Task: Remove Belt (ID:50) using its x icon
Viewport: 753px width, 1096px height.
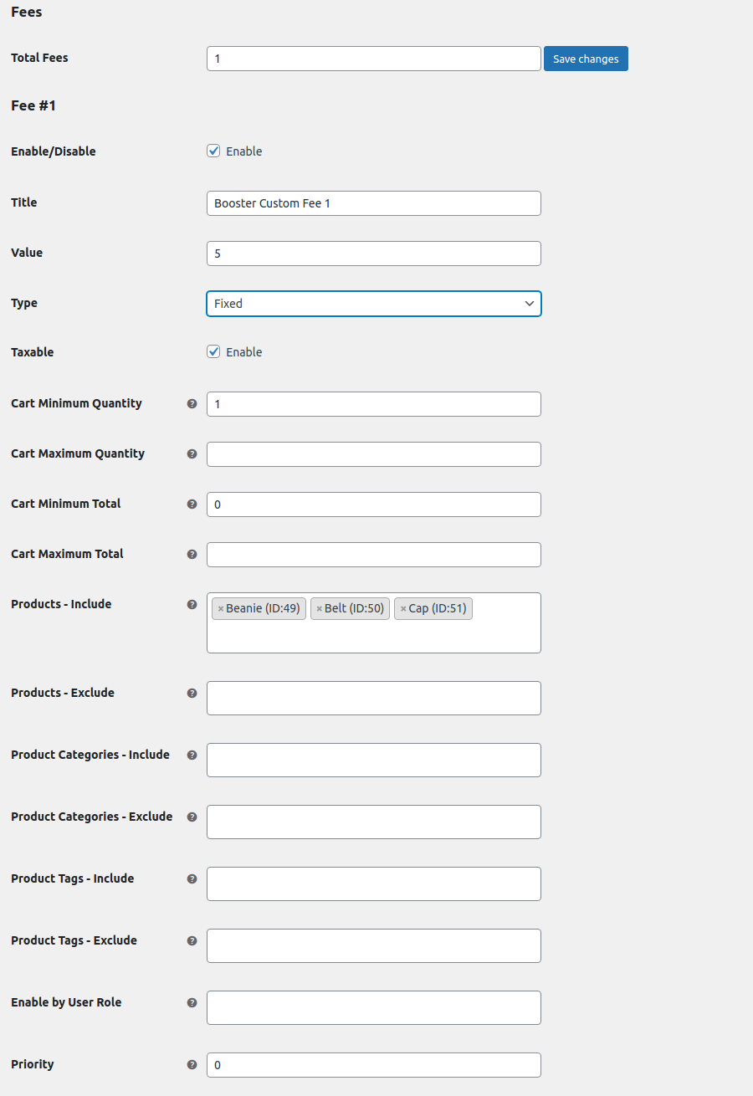Action: pyautogui.click(x=319, y=609)
